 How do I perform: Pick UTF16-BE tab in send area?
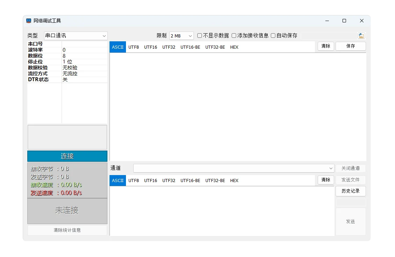190,181
